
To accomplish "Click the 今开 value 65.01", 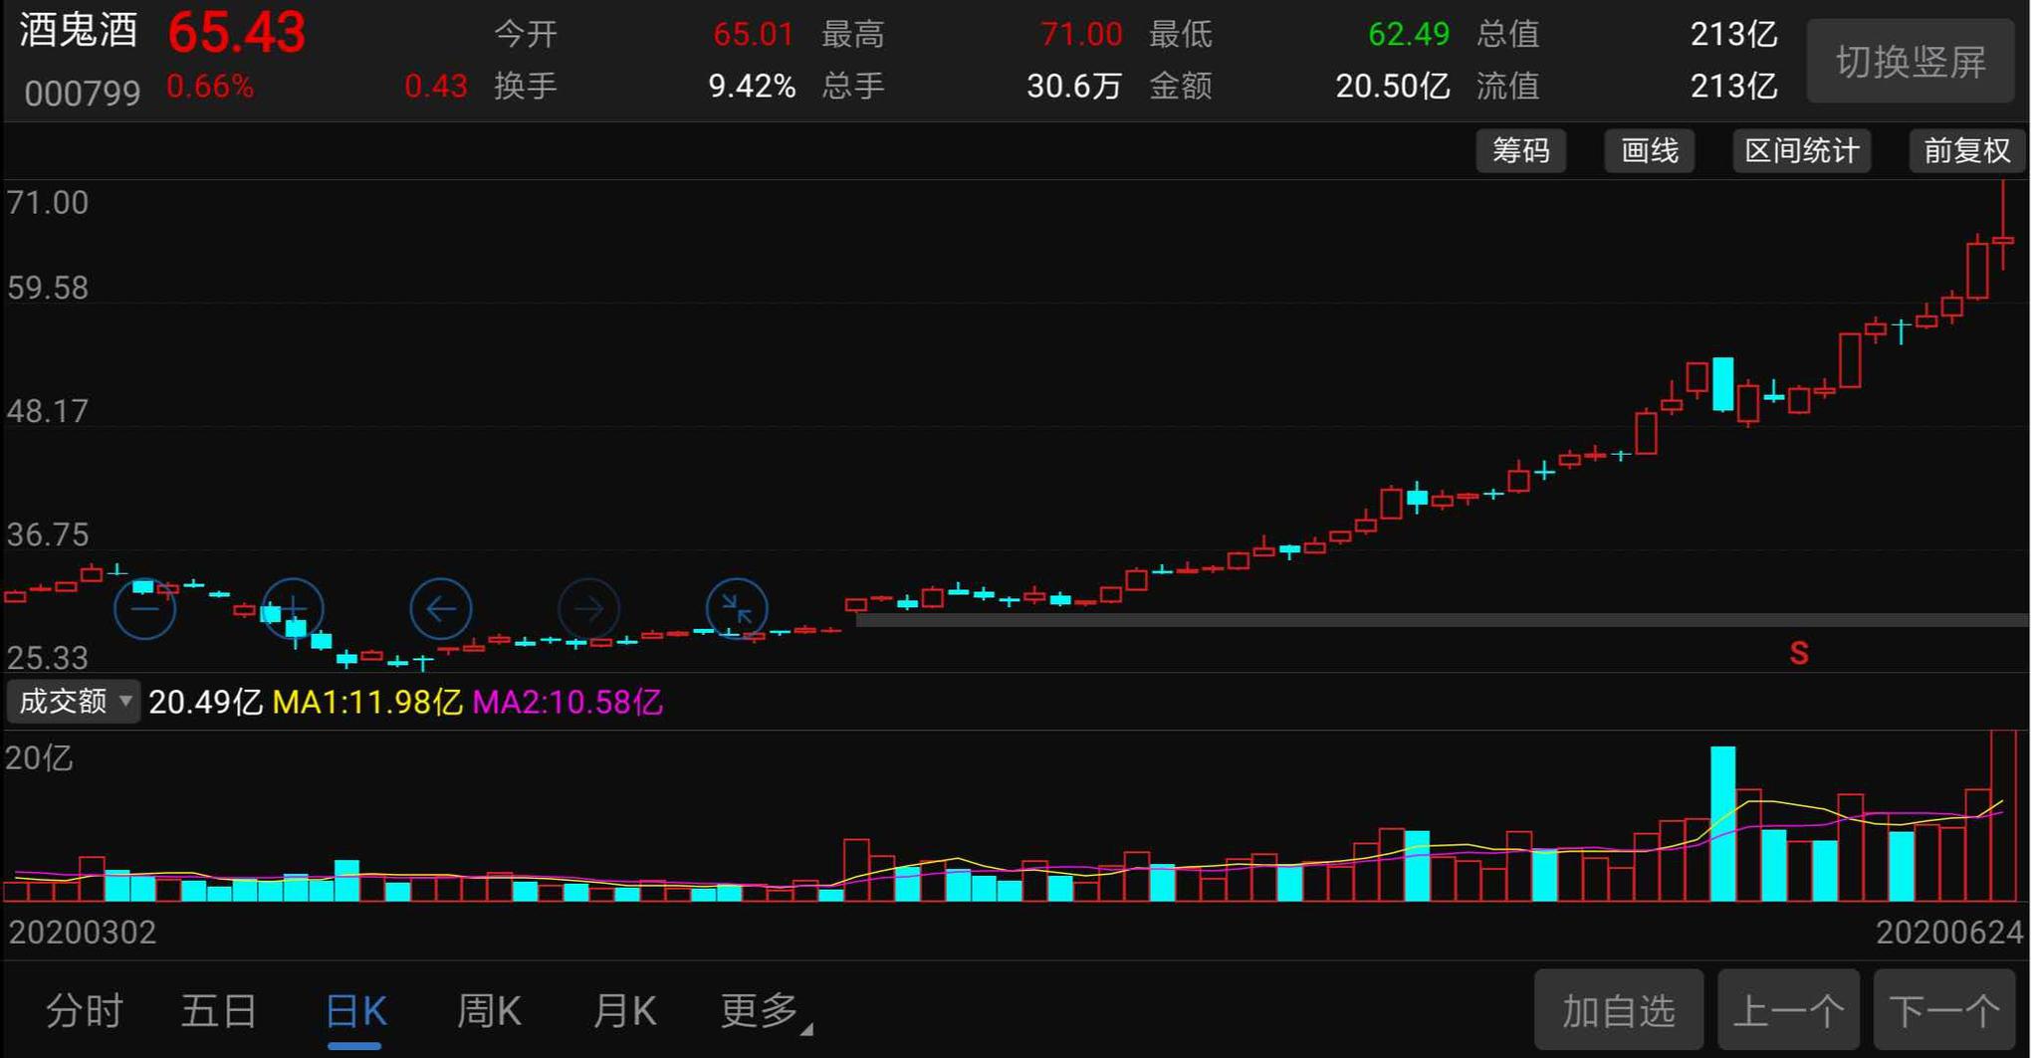I will pos(754,35).
